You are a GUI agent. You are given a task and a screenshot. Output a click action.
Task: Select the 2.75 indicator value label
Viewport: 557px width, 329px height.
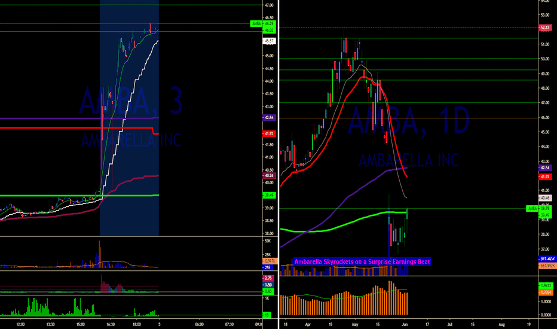coord(268,278)
